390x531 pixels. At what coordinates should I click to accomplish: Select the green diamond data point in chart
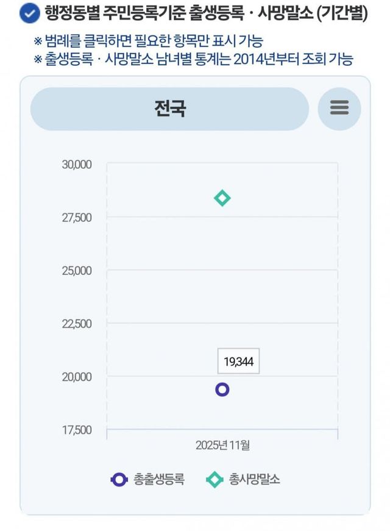(222, 198)
